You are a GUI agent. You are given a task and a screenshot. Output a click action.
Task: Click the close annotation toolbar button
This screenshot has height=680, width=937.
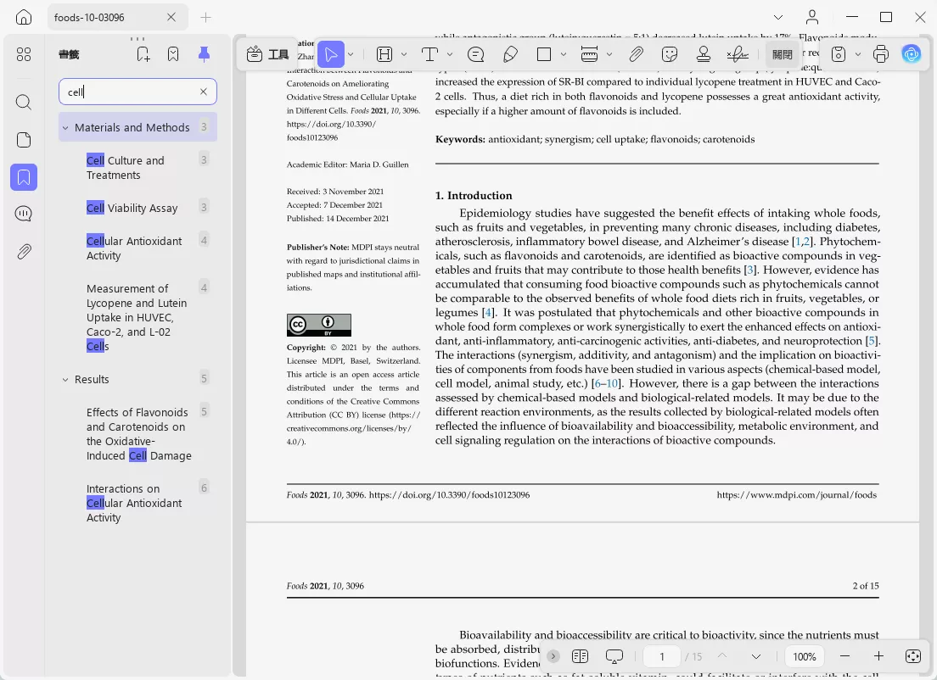coord(782,54)
